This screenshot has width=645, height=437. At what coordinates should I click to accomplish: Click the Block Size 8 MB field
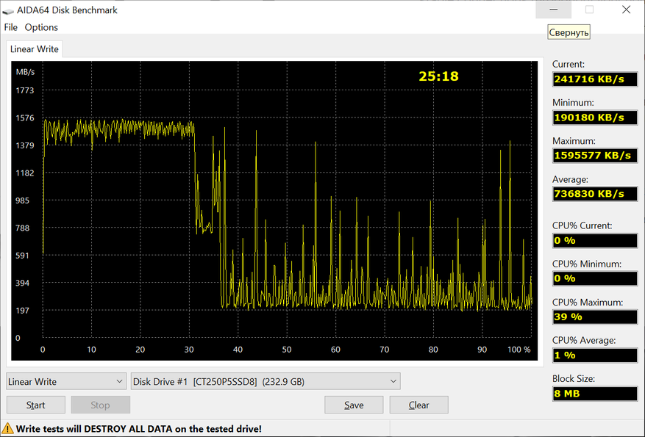coord(595,394)
